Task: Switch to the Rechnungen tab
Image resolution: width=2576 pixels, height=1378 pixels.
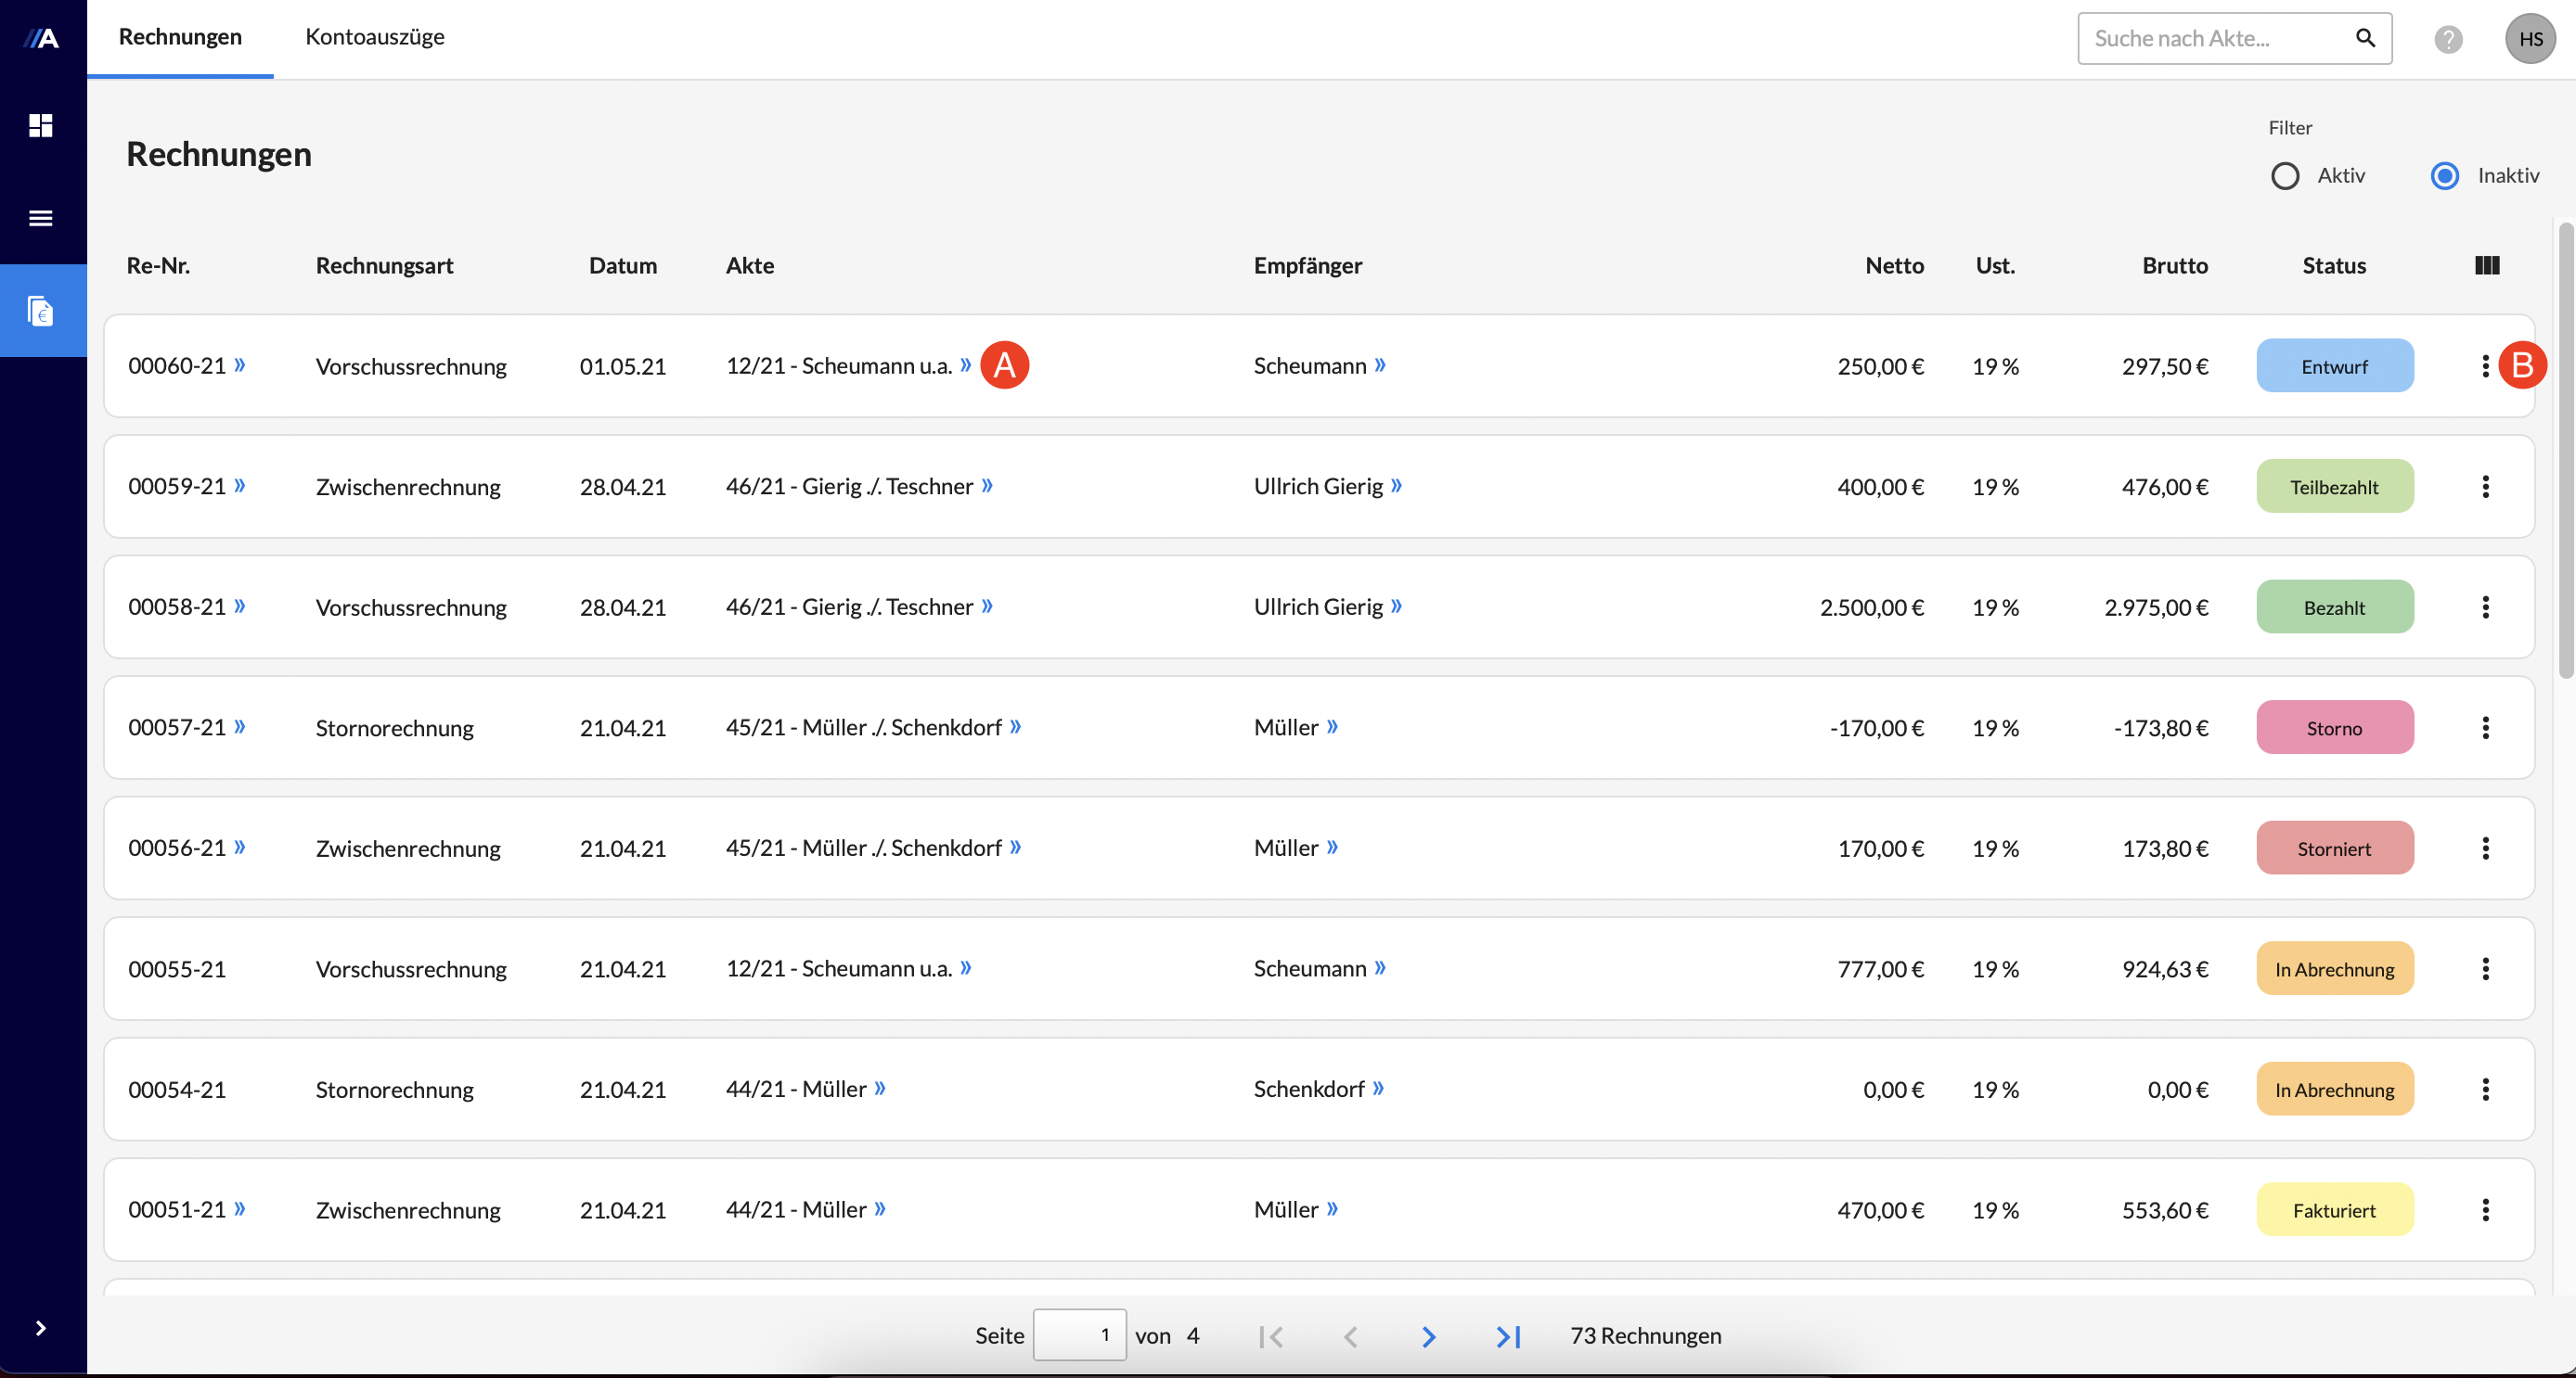Action: point(180,37)
